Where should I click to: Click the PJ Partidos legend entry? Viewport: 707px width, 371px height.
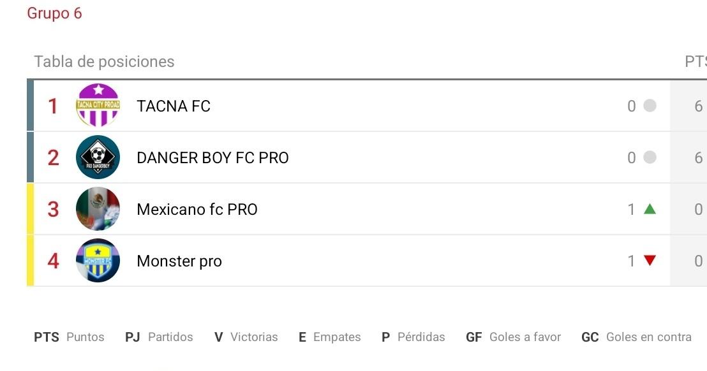(159, 337)
